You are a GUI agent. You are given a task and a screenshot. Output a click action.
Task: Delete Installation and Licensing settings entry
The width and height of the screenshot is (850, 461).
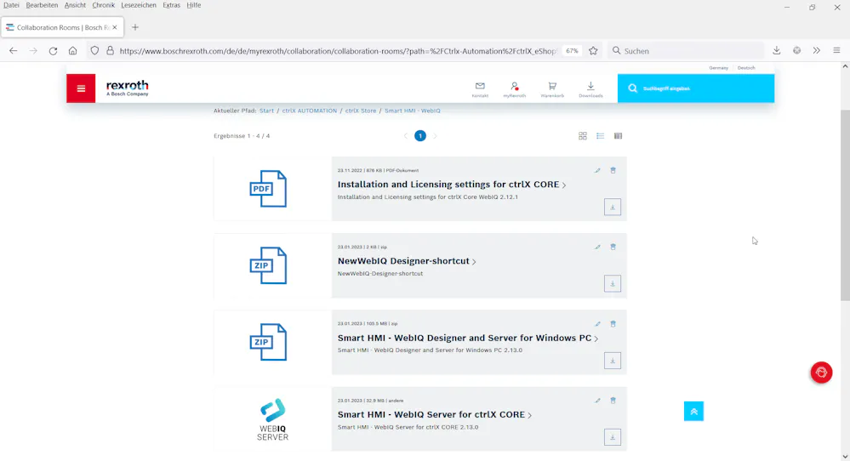pyautogui.click(x=613, y=171)
